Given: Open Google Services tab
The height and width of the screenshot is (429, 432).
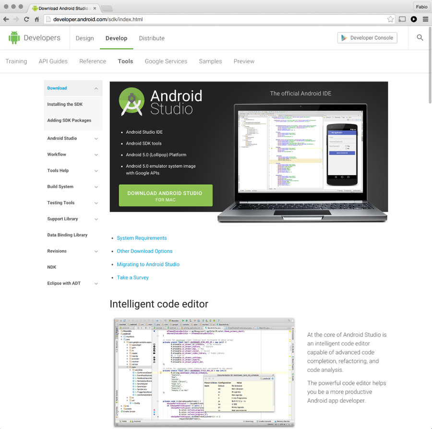Looking at the screenshot, I should coord(166,61).
